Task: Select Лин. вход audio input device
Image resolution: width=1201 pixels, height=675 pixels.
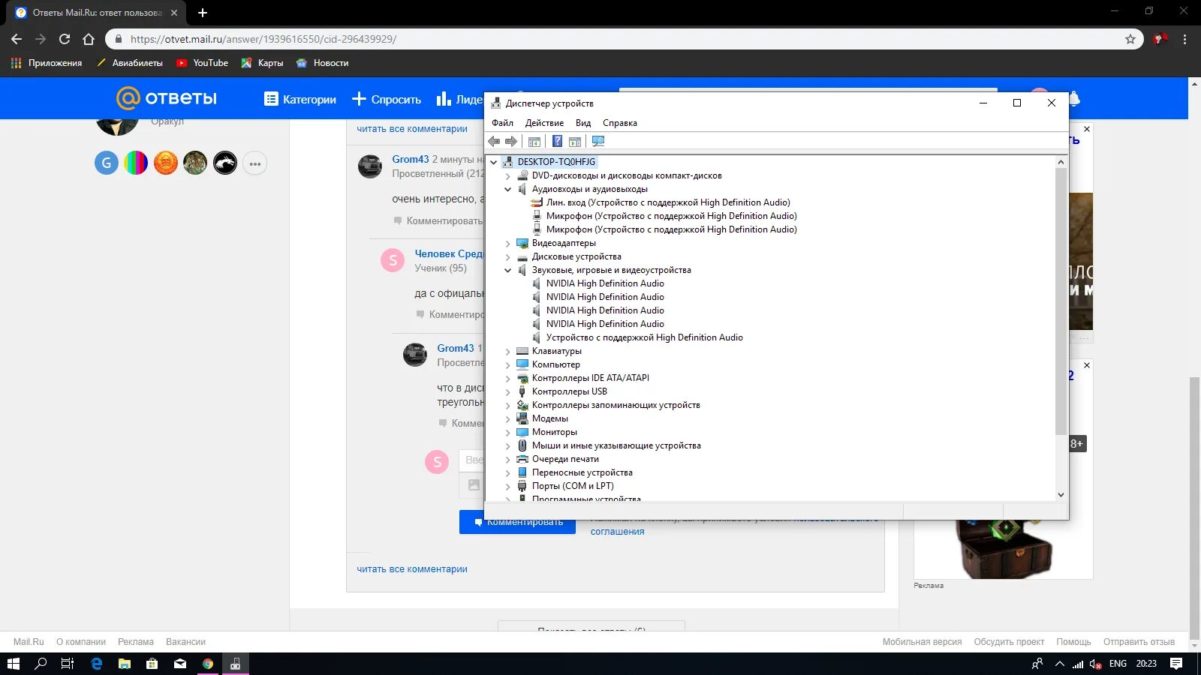Action: [668, 202]
